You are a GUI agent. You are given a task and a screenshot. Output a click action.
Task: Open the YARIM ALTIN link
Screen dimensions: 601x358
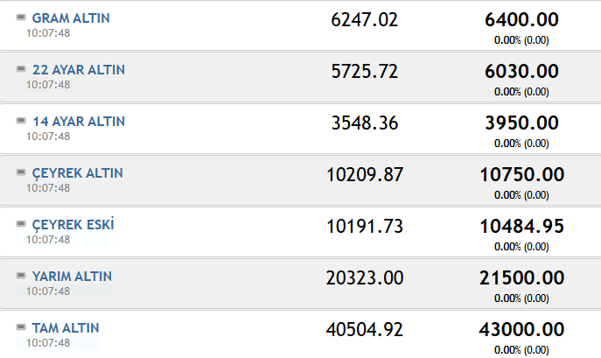click(72, 277)
